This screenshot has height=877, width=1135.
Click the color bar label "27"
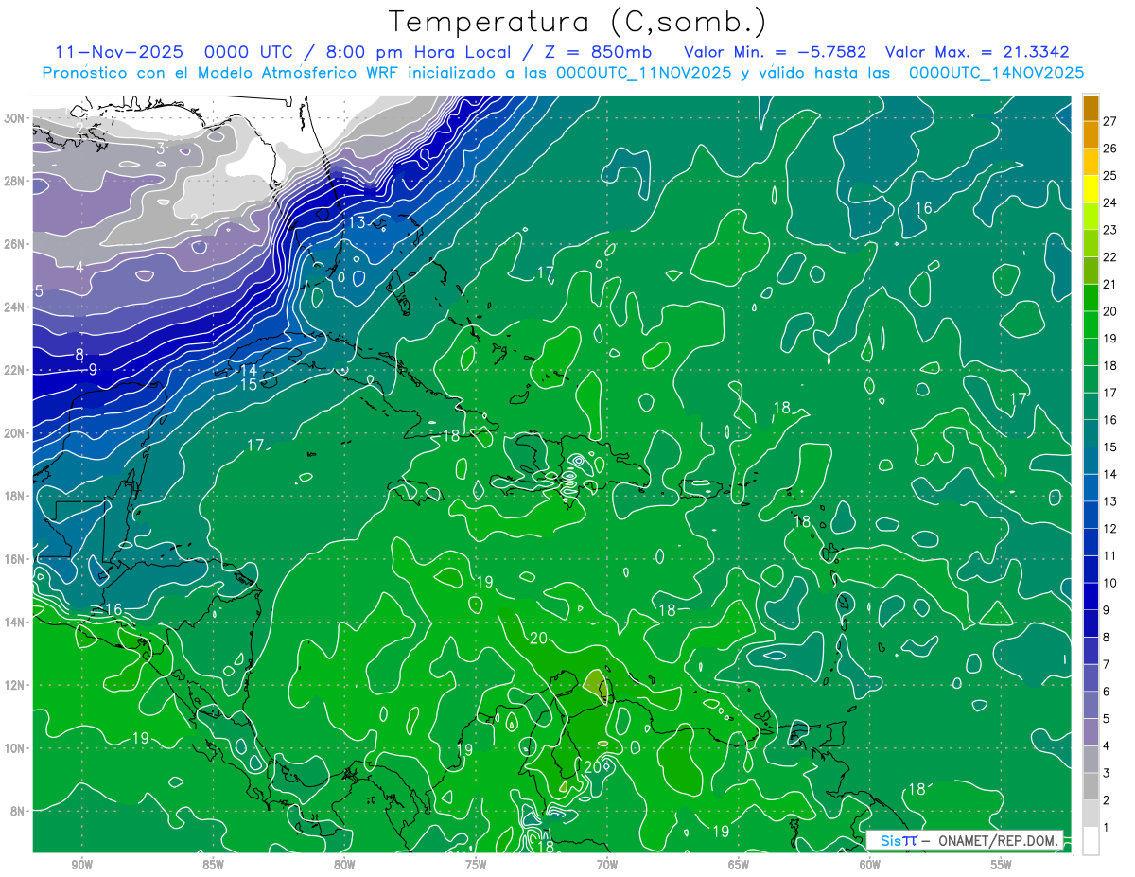click(1111, 121)
